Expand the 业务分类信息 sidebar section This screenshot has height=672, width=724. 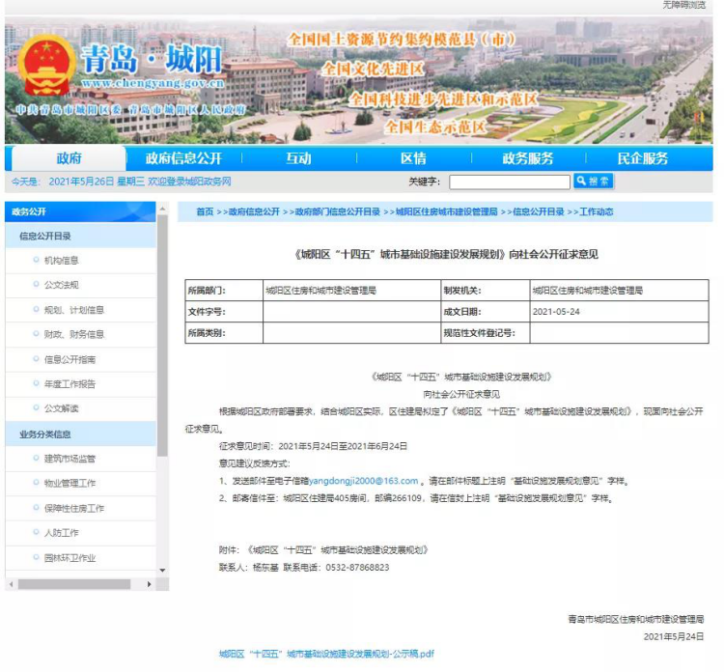tap(45, 434)
